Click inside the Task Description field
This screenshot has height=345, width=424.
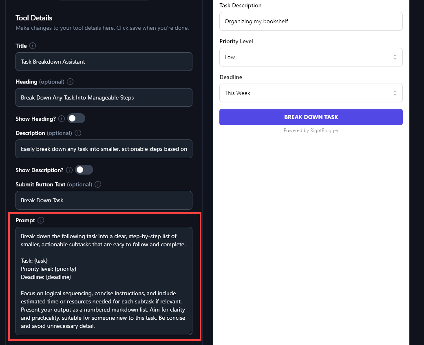click(311, 21)
